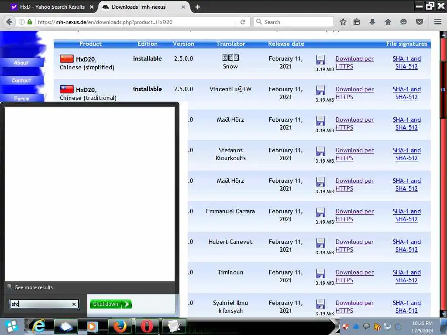This screenshot has height=335, width=447.
Task: Click Download per HTTPS in Stefanos Kiourkoulis row
Action: [354, 154]
